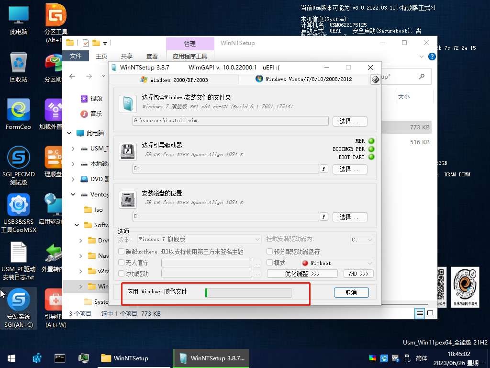This screenshot has width=490, height=368.
Task: Launch FormCeo desktop shortcut
Action: 19,115
